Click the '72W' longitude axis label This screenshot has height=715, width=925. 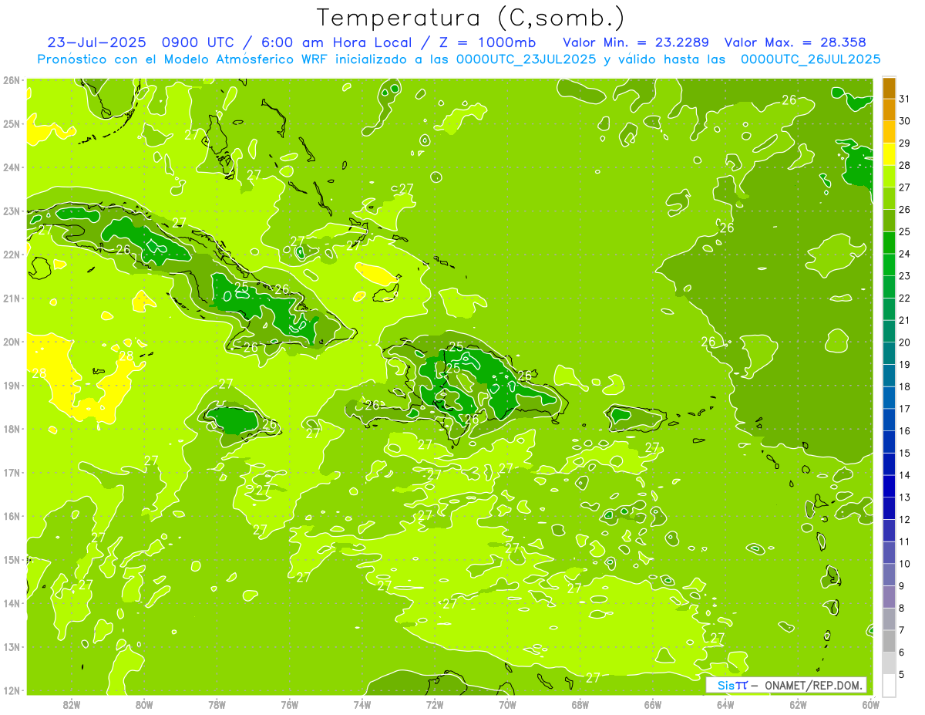click(x=435, y=703)
